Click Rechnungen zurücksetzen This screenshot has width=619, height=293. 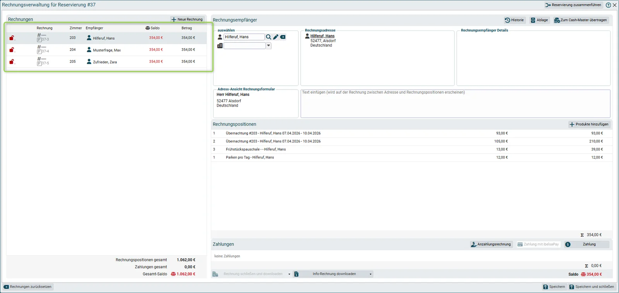27,287
